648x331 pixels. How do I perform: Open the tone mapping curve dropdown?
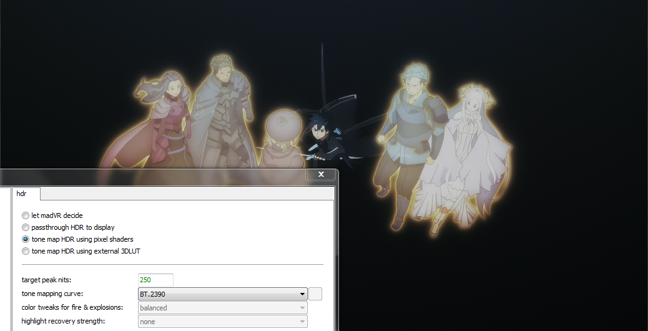point(223,294)
